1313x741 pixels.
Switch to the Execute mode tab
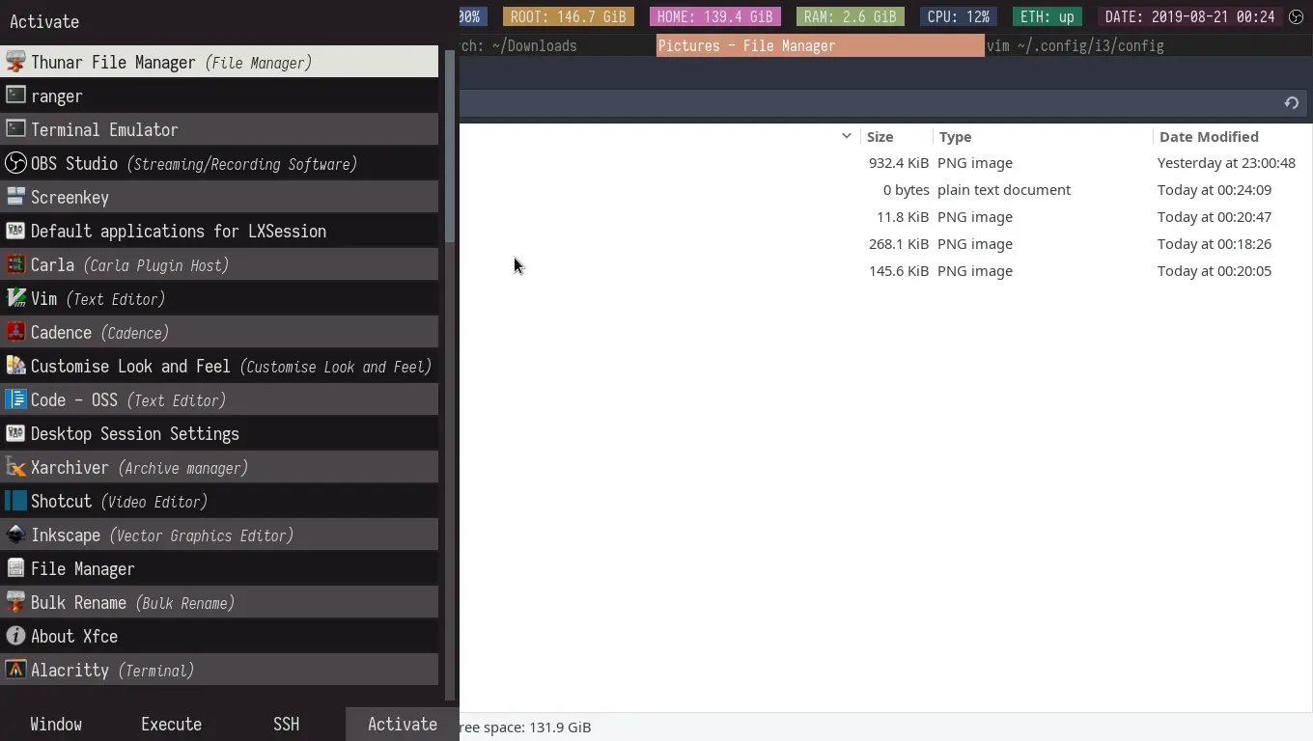171,724
